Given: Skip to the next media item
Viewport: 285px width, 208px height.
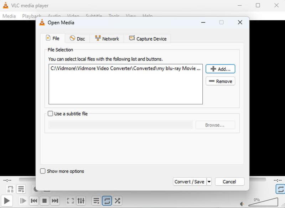Looking at the screenshot, I should (55, 201).
